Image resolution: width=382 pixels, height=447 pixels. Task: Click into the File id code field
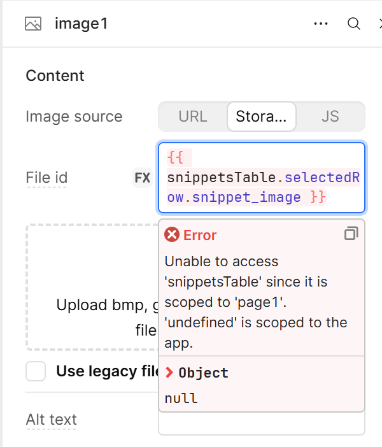[x=262, y=177]
